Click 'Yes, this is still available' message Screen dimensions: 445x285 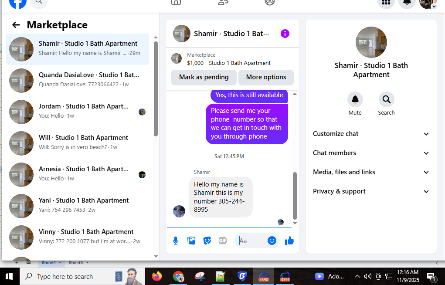pyautogui.click(x=249, y=96)
